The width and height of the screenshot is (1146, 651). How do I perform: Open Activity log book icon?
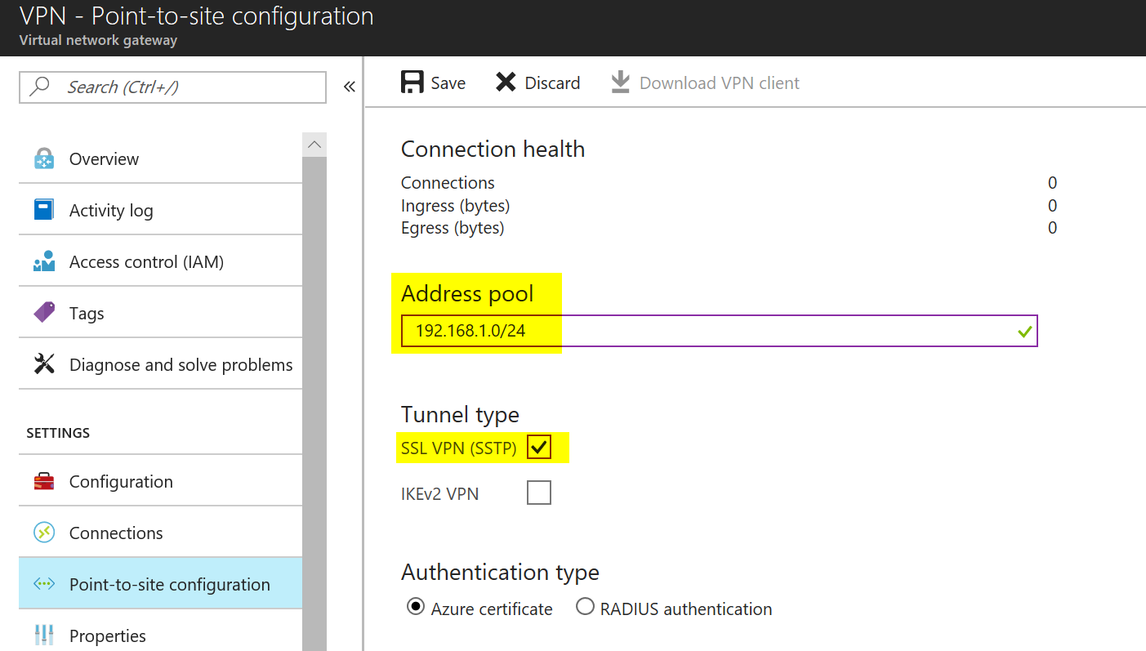click(44, 210)
